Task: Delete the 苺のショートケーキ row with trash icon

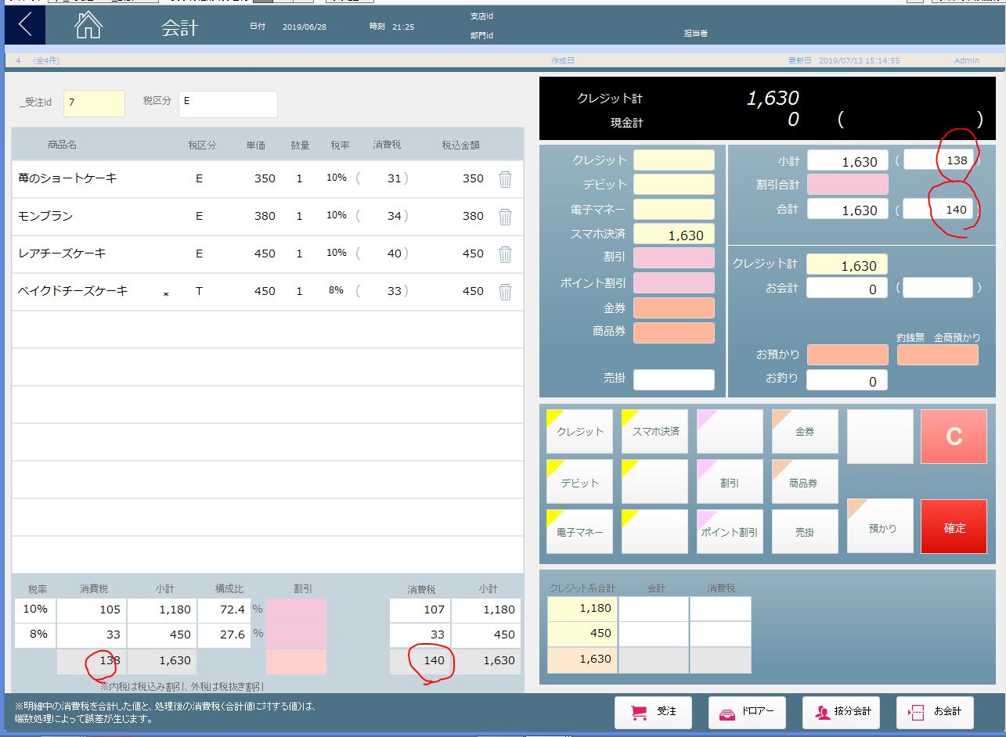Action: click(x=506, y=179)
